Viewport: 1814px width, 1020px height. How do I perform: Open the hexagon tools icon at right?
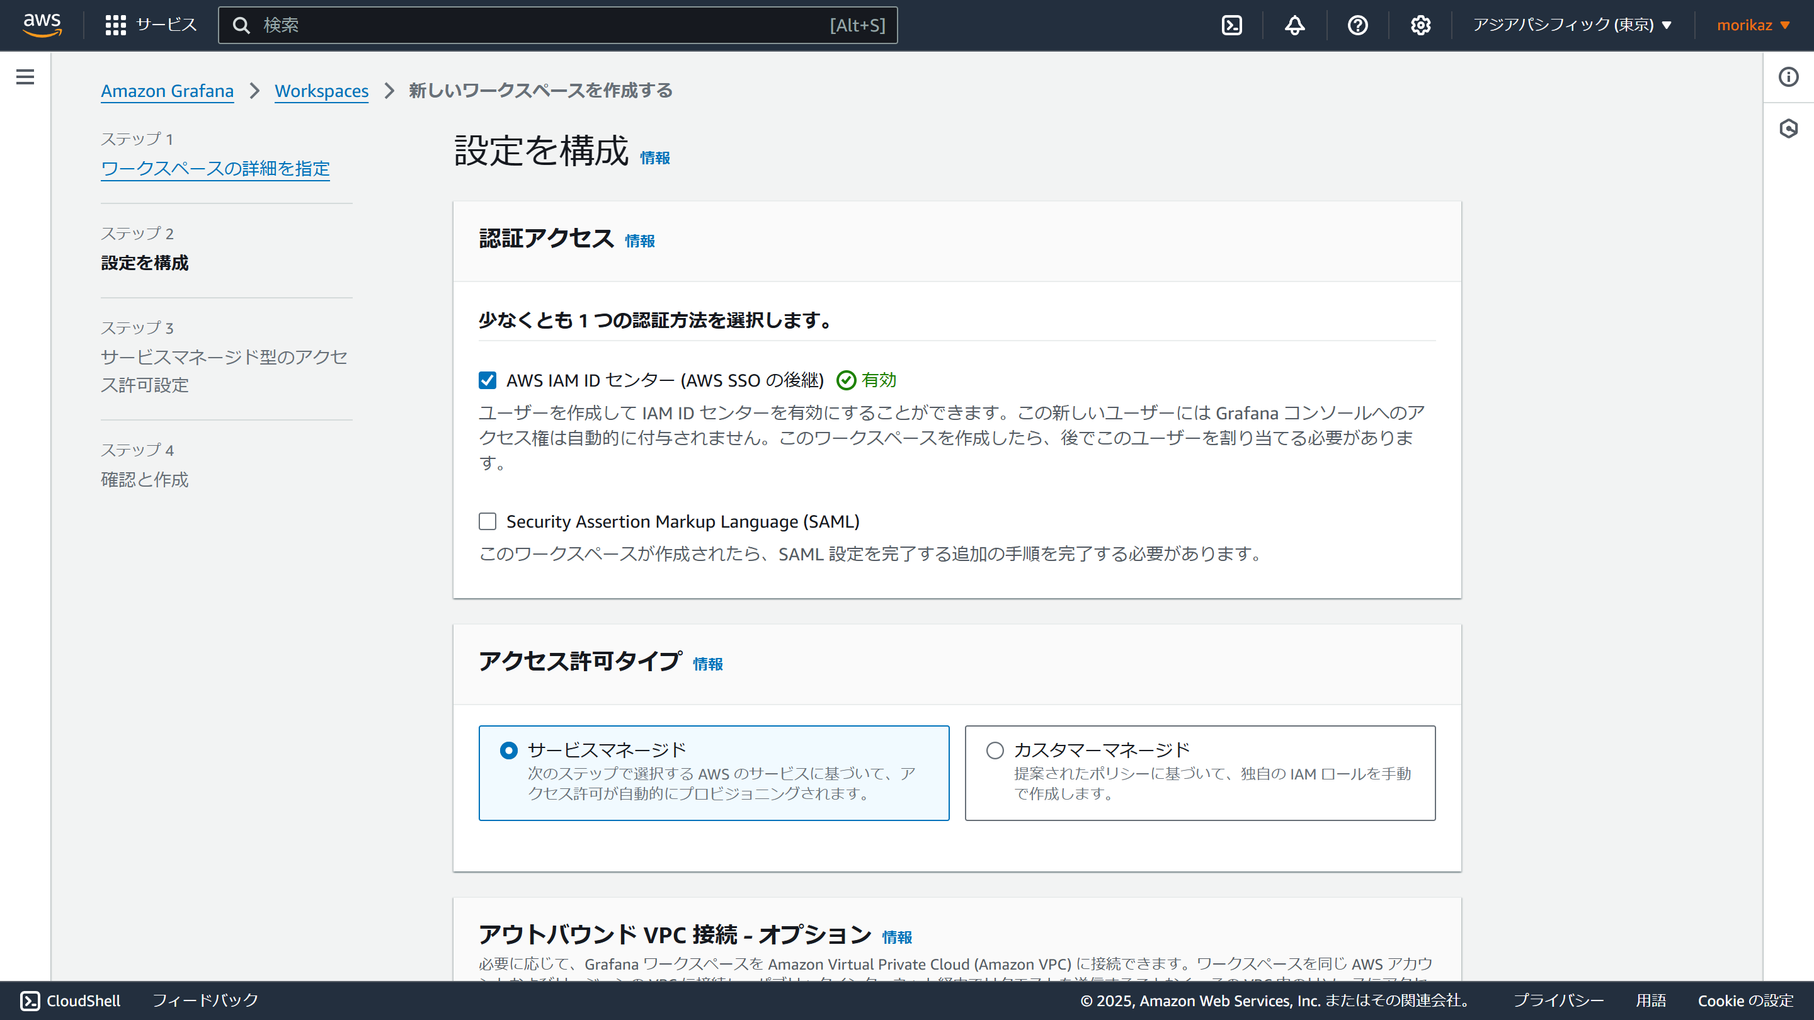1788,128
